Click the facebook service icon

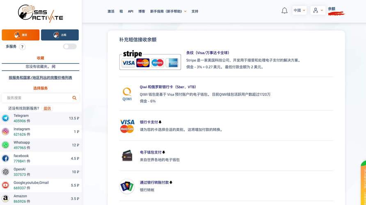coord(5,158)
